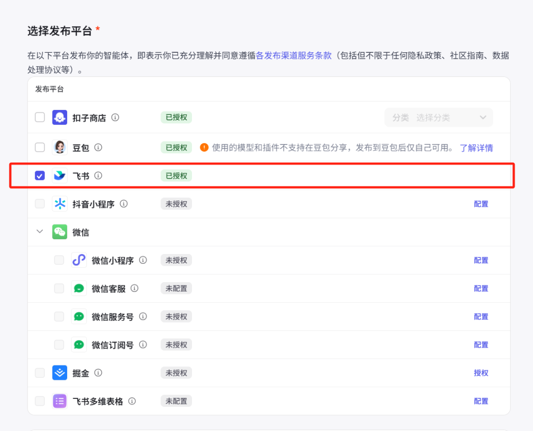This screenshot has width=533, height=431.
Task: Click the 豆包 avatar icon
Action: pyautogui.click(x=60, y=147)
